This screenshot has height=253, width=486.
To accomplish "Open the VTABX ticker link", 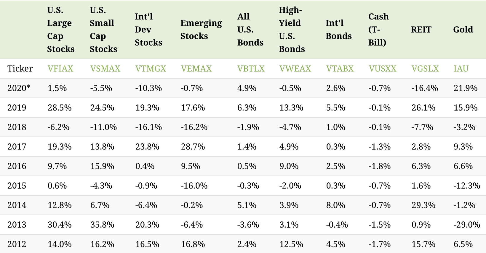I will pyautogui.click(x=340, y=69).
